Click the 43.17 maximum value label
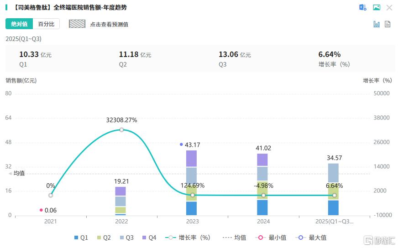Viewport: 398px width, 248px height. pyautogui.click(x=193, y=145)
